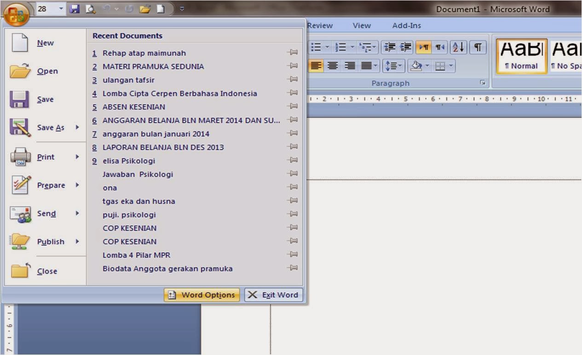Click the Sort A-Z icon
This screenshot has width=582, height=355.
[x=458, y=47]
